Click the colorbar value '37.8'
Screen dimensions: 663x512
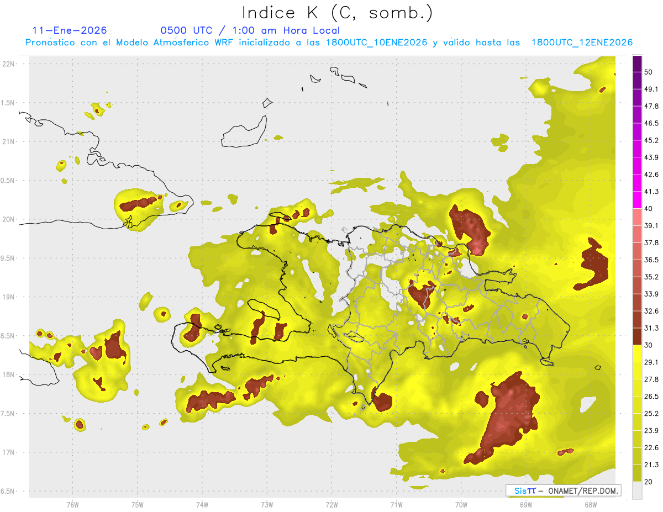coord(651,243)
